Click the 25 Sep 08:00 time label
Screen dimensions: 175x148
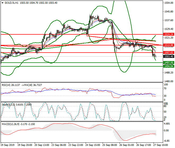(x=110, y=145)
